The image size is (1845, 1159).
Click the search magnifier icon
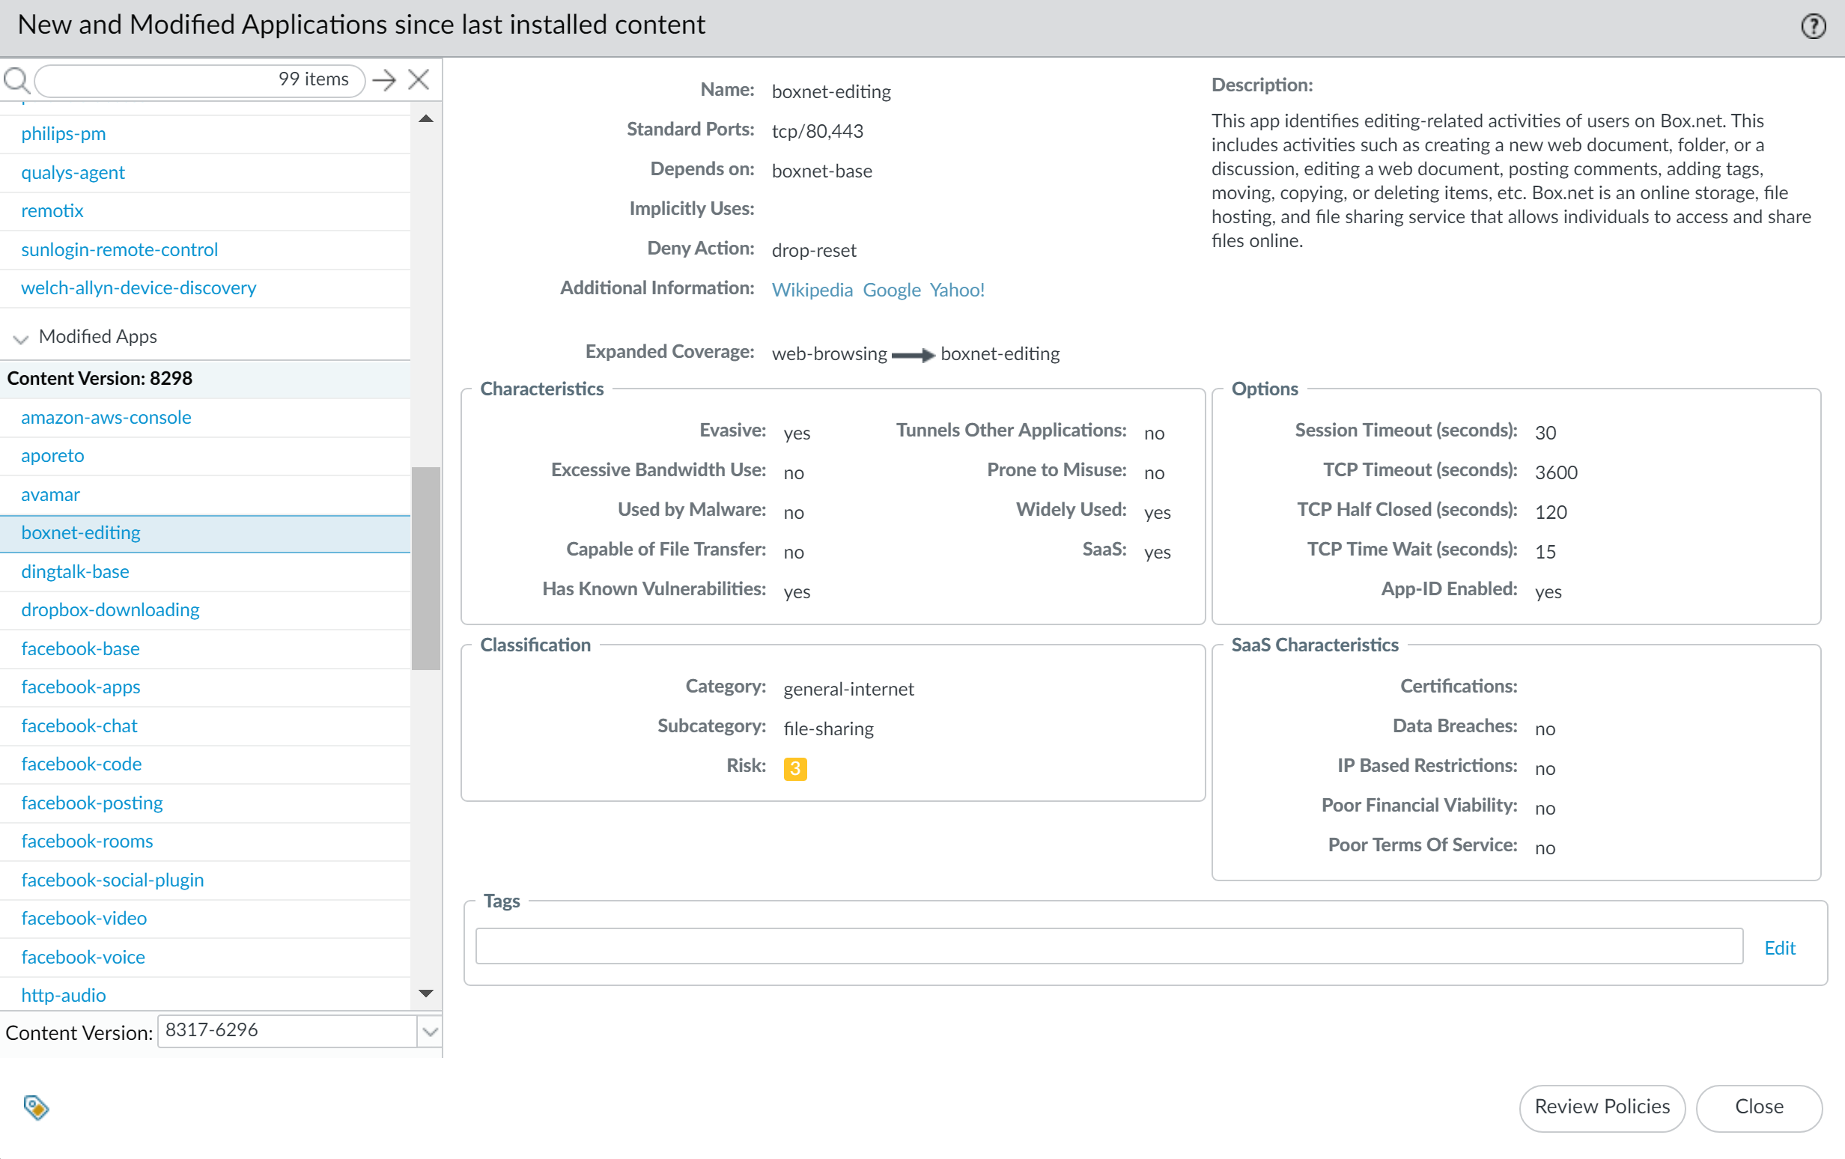pyautogui.click(x=16, y=79)
